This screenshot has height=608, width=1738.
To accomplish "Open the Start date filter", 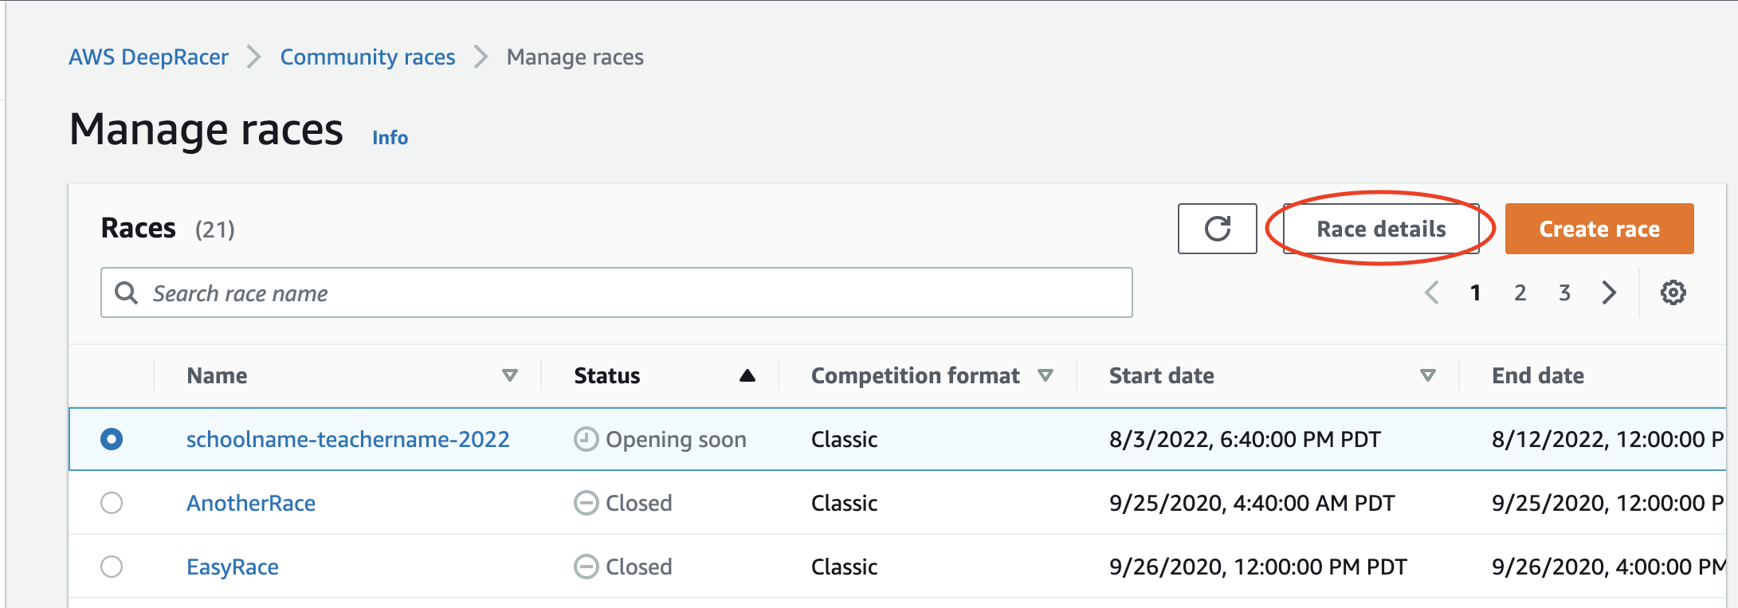I will (1427, 375).
